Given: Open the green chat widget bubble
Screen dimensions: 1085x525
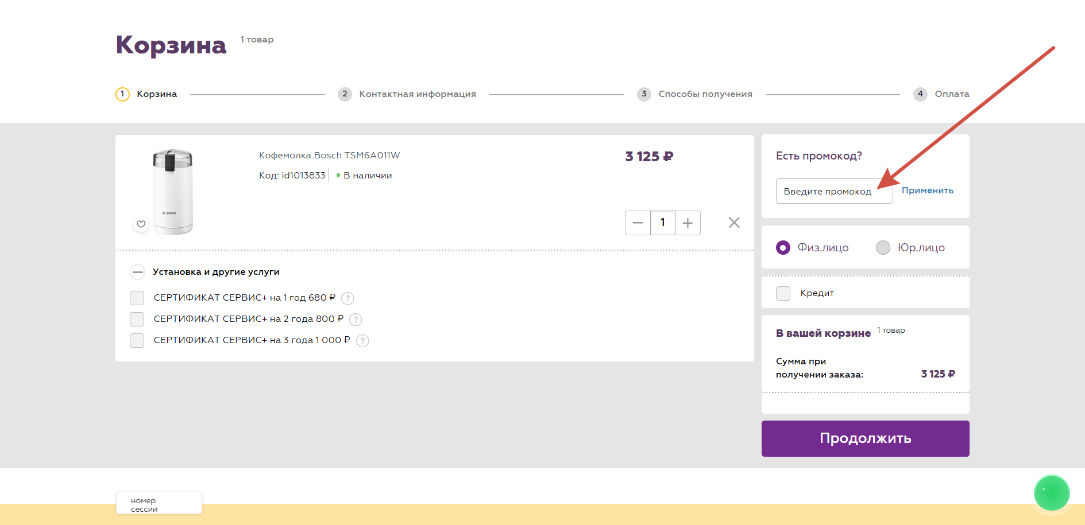Looking at the screenshot, I should click(x=1051, y=492).
